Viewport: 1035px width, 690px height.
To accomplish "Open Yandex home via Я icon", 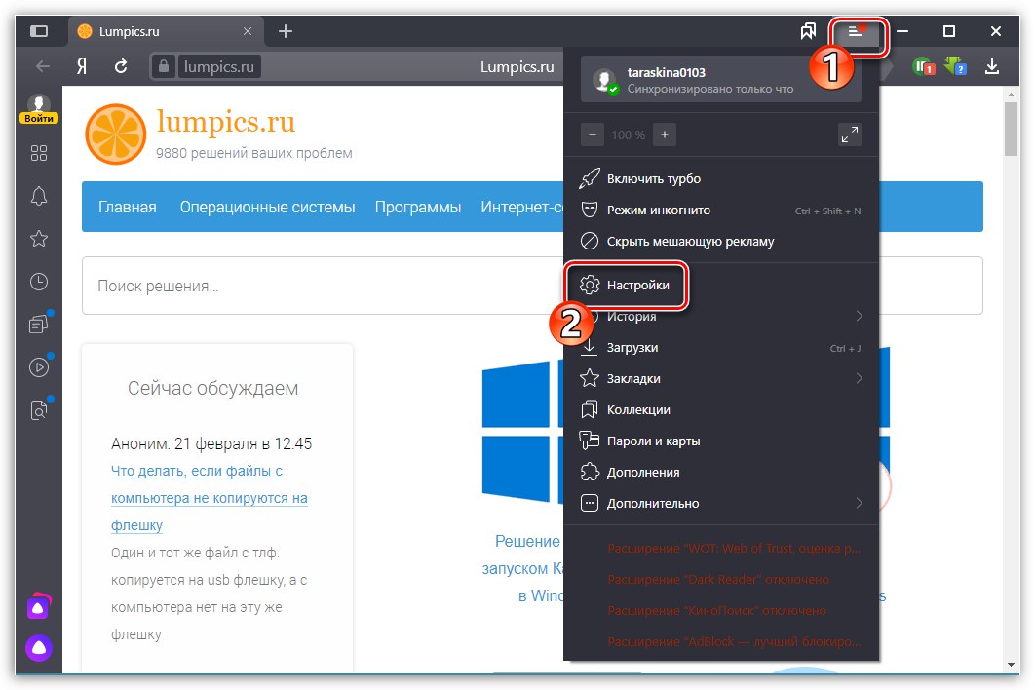I will [82, 66].
